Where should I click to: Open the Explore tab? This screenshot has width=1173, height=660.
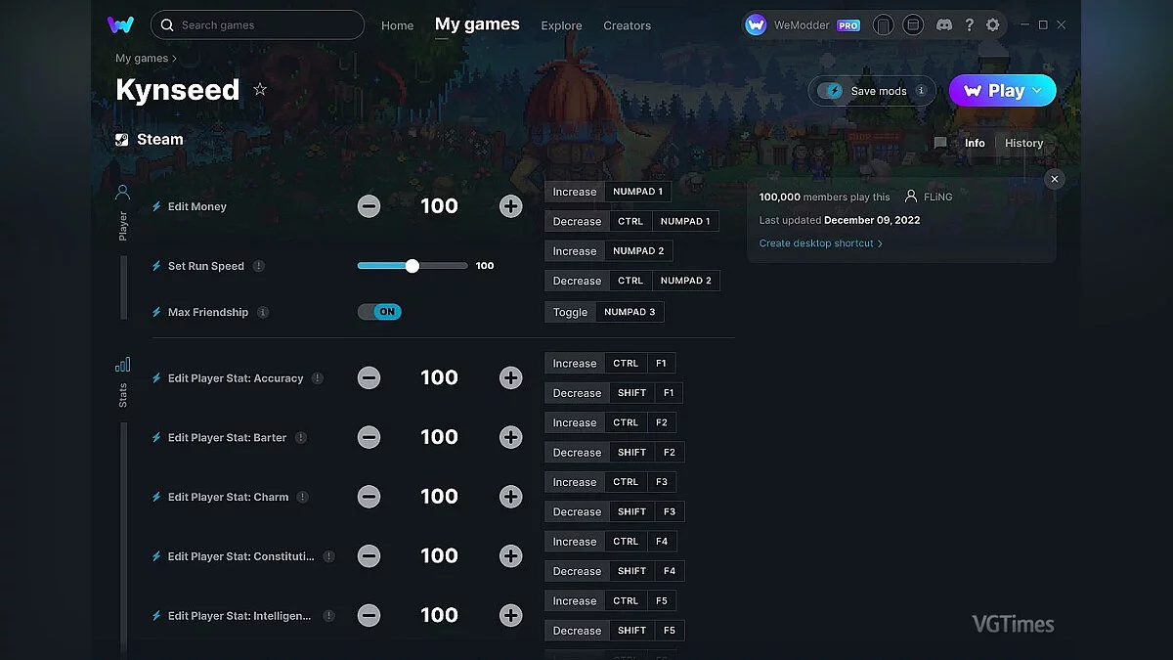(x=561, y=25)
